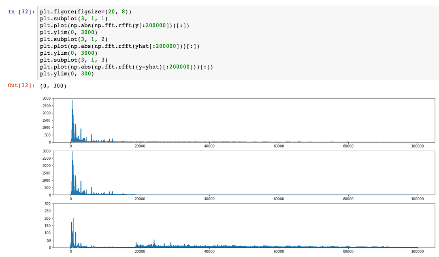The height and width of the screenshot is (257, 439).
Task: Click the 60000 tick on the middle plot
Action: [x=279, y=199]
